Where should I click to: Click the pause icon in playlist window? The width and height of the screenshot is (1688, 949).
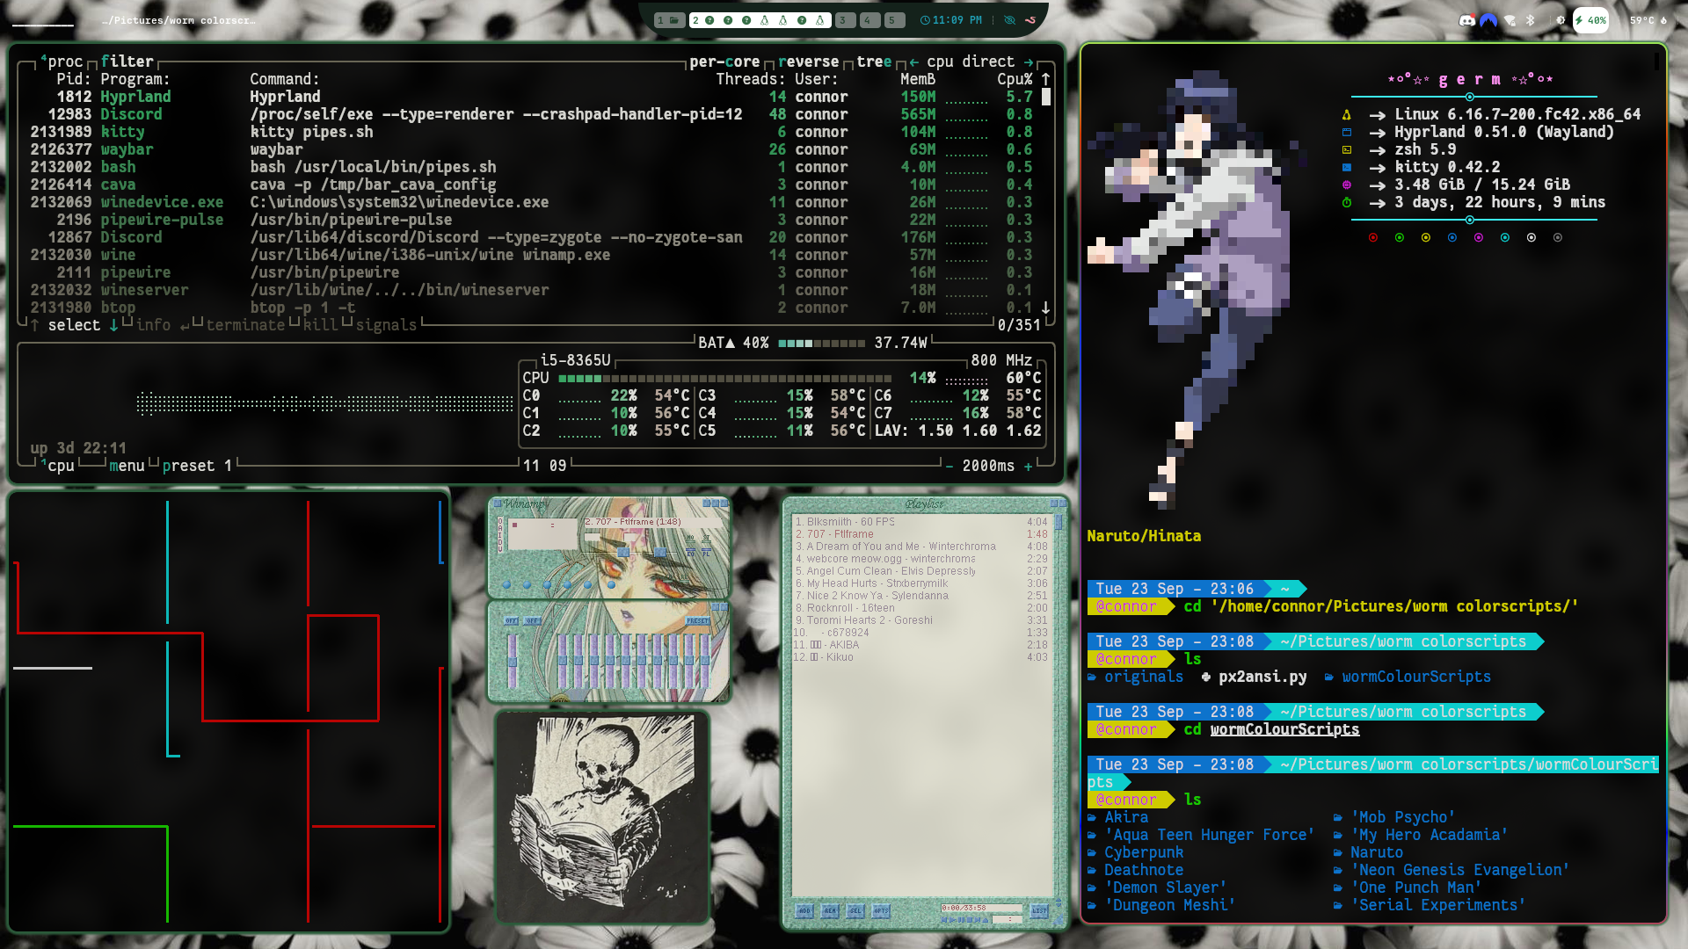[x=961, y=920]
